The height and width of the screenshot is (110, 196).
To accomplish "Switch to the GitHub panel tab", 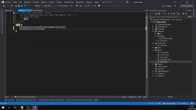I will pyautogui.click(x=170, y=97).
